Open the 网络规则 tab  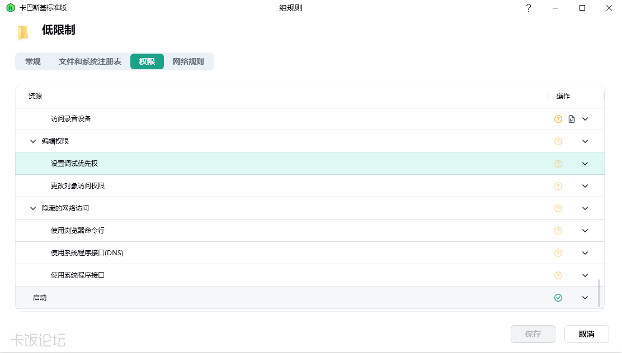(x=189, y=61)
